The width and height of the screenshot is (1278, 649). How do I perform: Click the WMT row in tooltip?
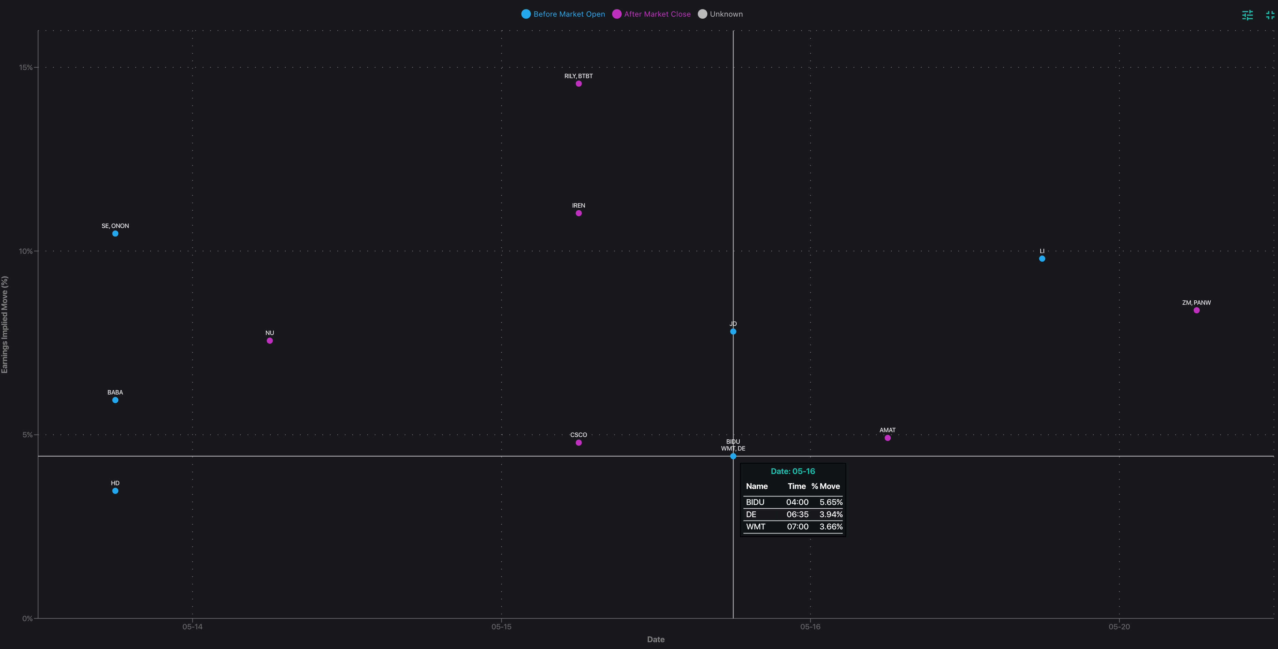click(x=793, y=527)
